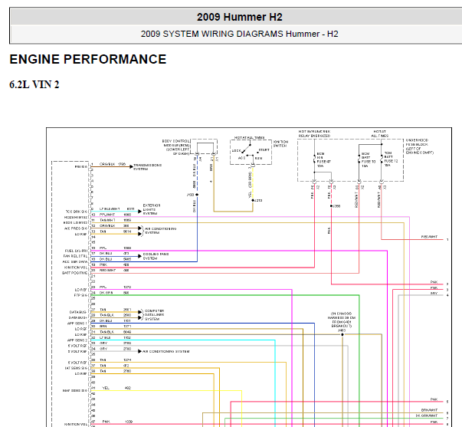Click the "IAT SENS SIG" pin label

click(77, 368)
